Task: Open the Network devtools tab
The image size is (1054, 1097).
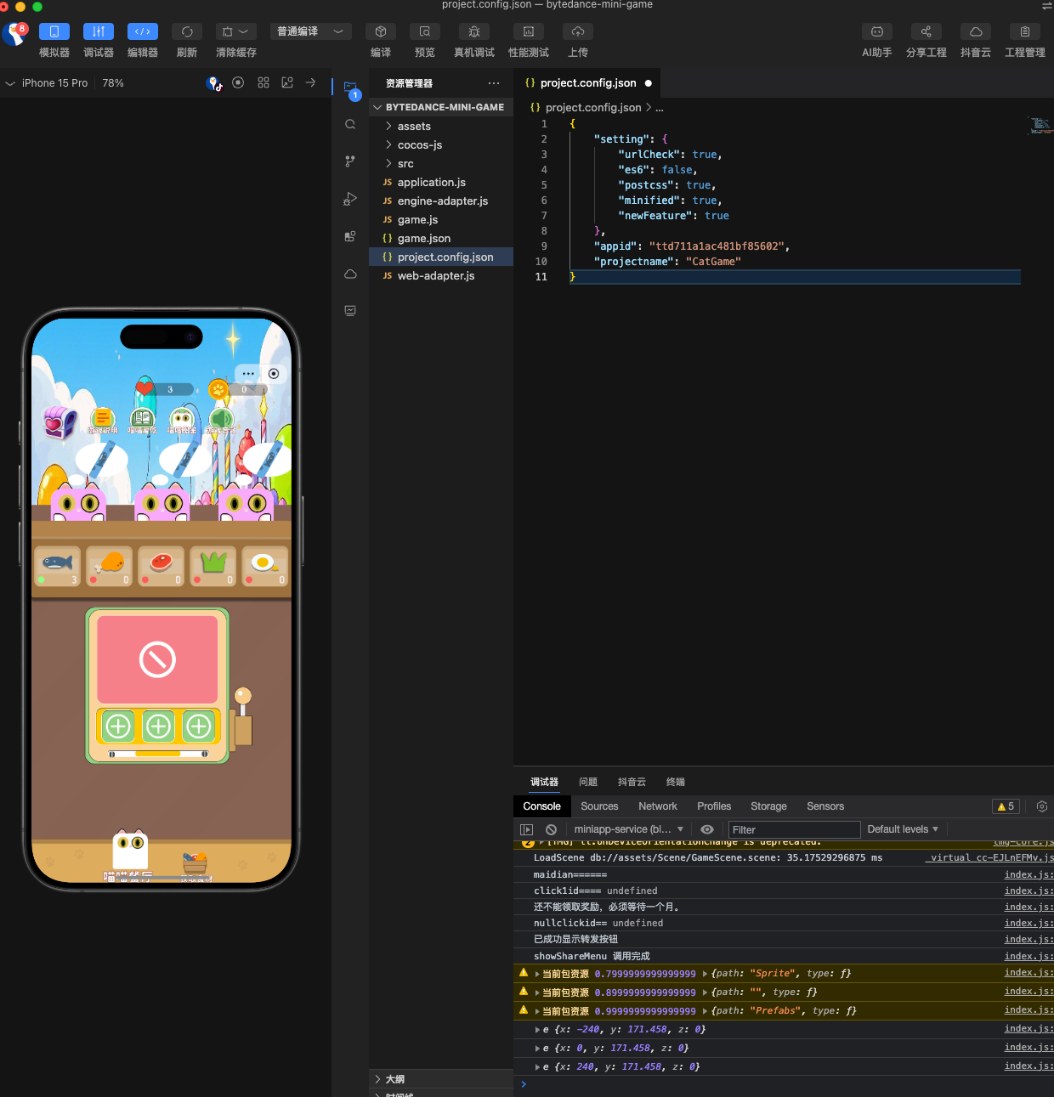Action: (x=658, y=806)
